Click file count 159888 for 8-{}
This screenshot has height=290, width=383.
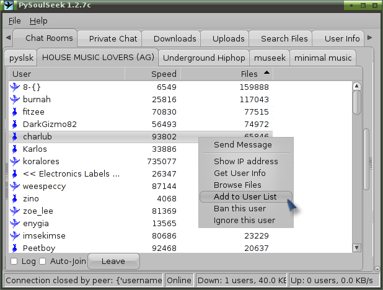point(254,87)
